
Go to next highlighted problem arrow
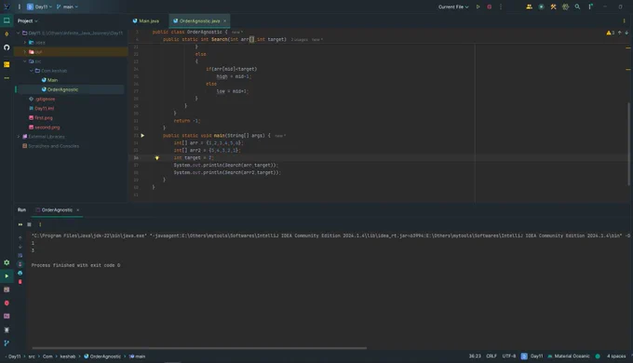626,33
